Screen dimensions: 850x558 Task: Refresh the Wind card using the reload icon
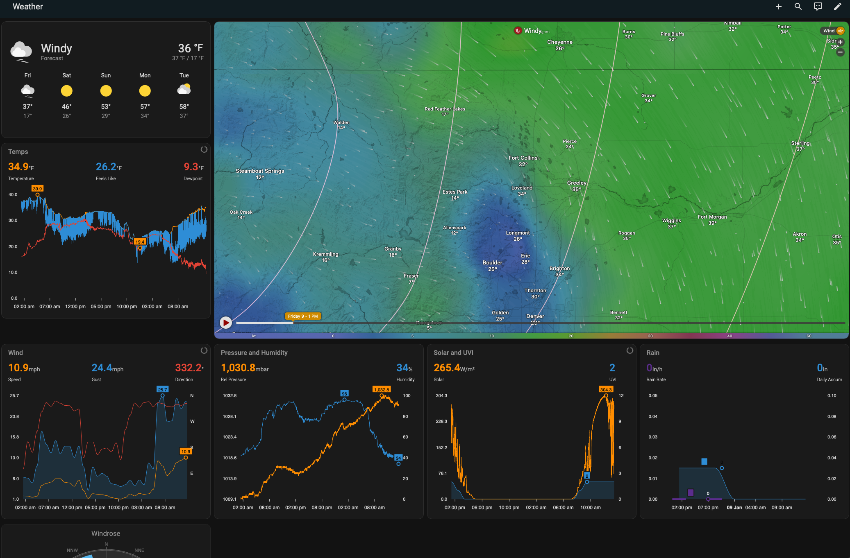click(204, 350)
